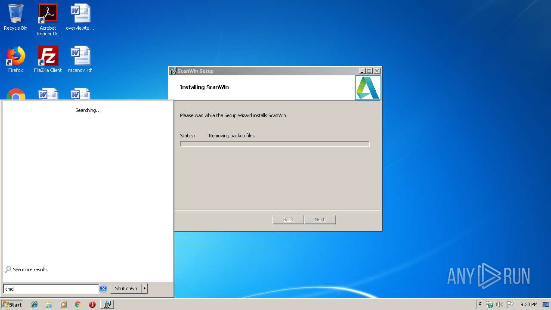551x310 pixels.
Task: Open the FileZilla Client desktop shortcut
Action: point(48,59)
